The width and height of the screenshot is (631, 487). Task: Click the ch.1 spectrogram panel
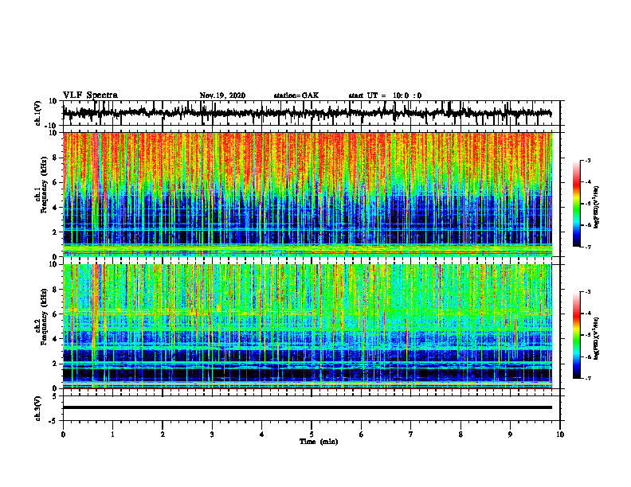point(307,194)
